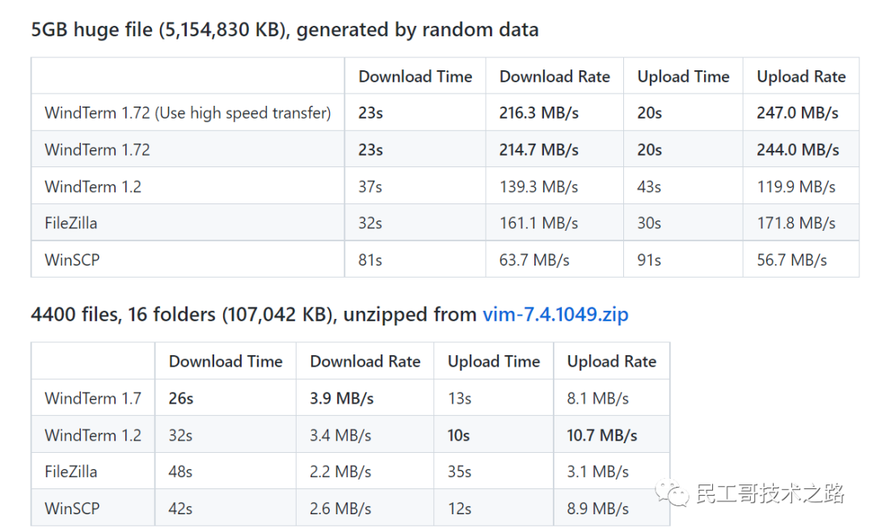Click the 139.3 MB/s cell for WindTerm 1.2
Screen dimensions: 873x532
pos(539,186)
